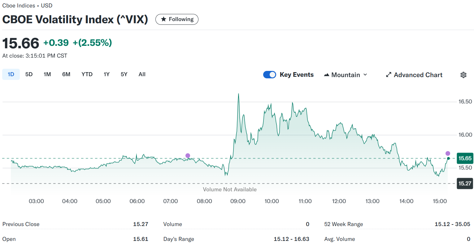Toggle the Key Events switch
Screen dimensions: 474x244
(x=270, y=75)
